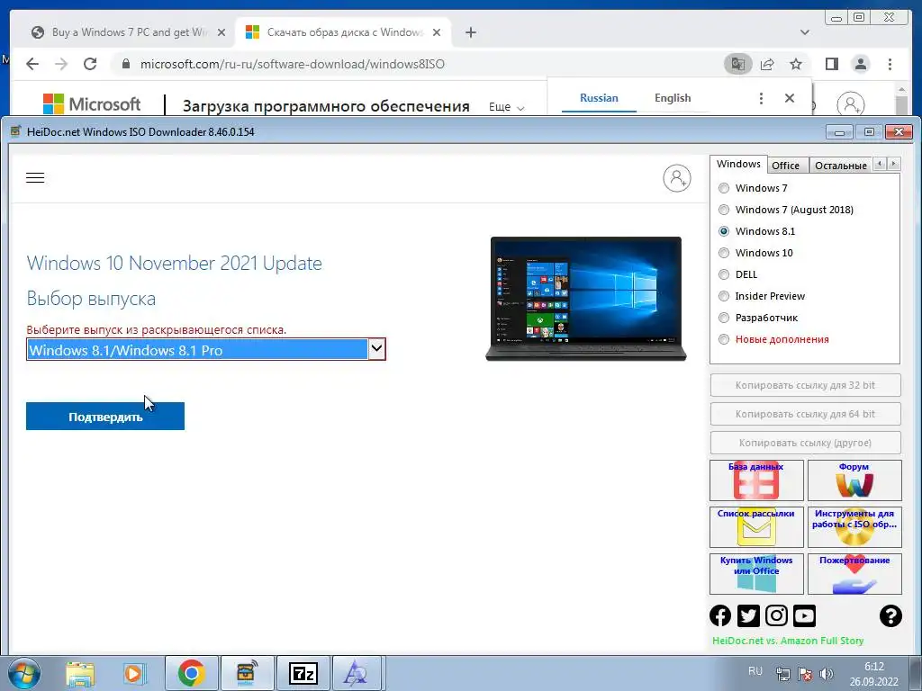This screenshot has height=691, width=922.
Task: Select English in translate popup
Action: tap(673, 98)
